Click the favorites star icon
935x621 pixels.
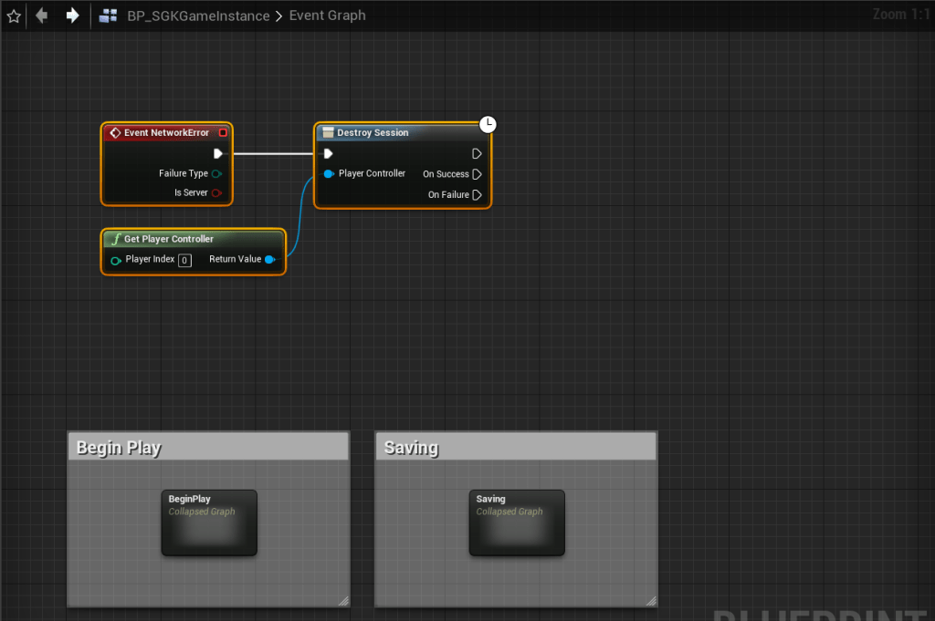pyautogui.click(x=14, y=16)
